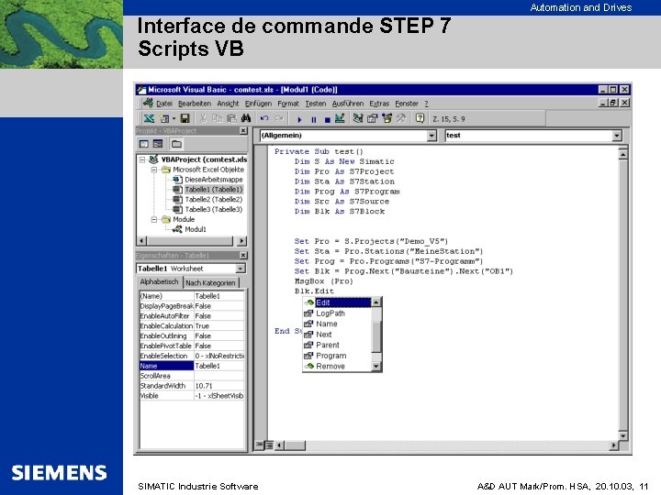
Task: Select the EnableCalculation property row
Action: [192, 326]
